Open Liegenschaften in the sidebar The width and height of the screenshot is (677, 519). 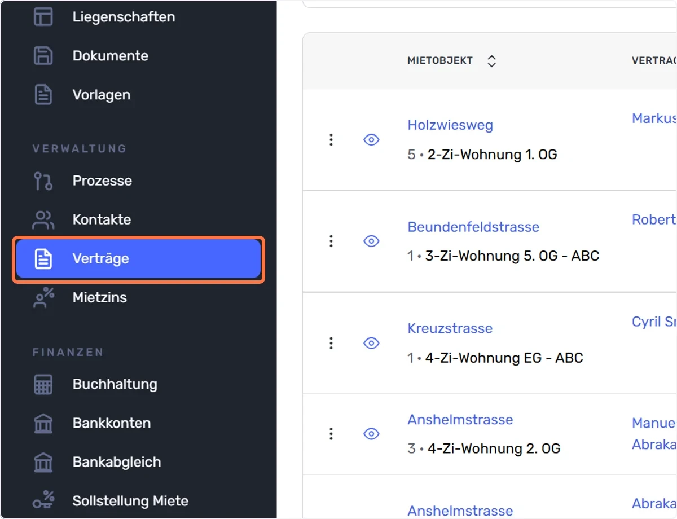(x=124, y=17)
